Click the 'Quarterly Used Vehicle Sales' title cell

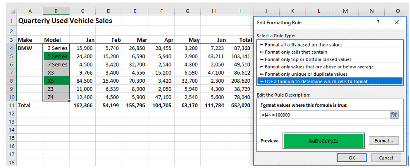click(x=65, y=21)
